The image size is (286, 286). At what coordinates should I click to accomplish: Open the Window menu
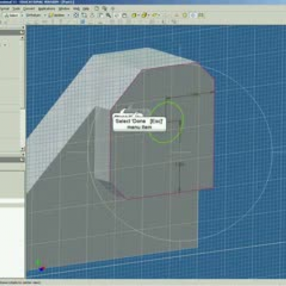click(64, 9)
